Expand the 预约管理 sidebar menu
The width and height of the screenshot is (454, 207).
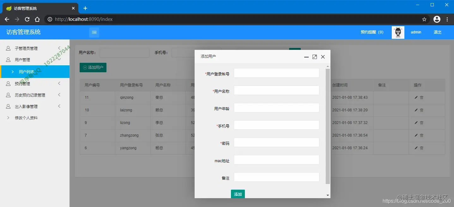pyautogui.click(x=28, y=83)
